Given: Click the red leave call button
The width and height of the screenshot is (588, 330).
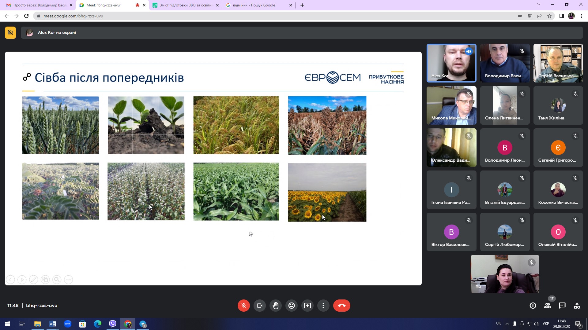Looking at the screenshot, I should (x=342, y=306).
